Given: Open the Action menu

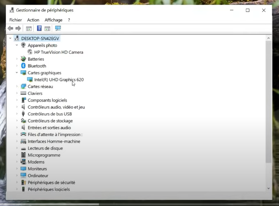Looking at the screenshot, I should click(33, 20).
